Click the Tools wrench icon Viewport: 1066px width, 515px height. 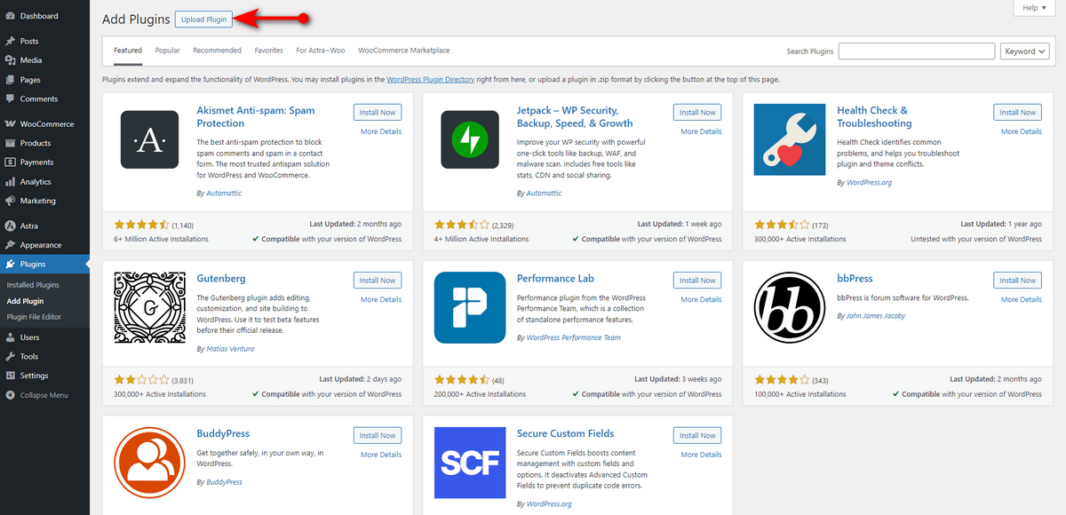(10, 356)
